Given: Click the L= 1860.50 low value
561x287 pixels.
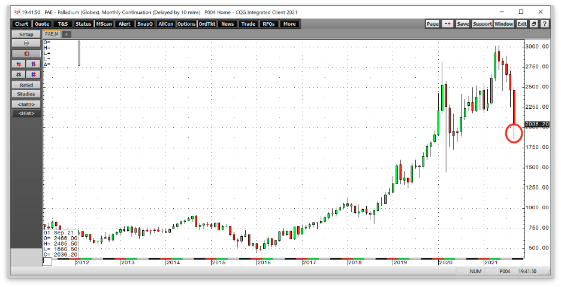Looking at the screenshot, I should (61, 249).
